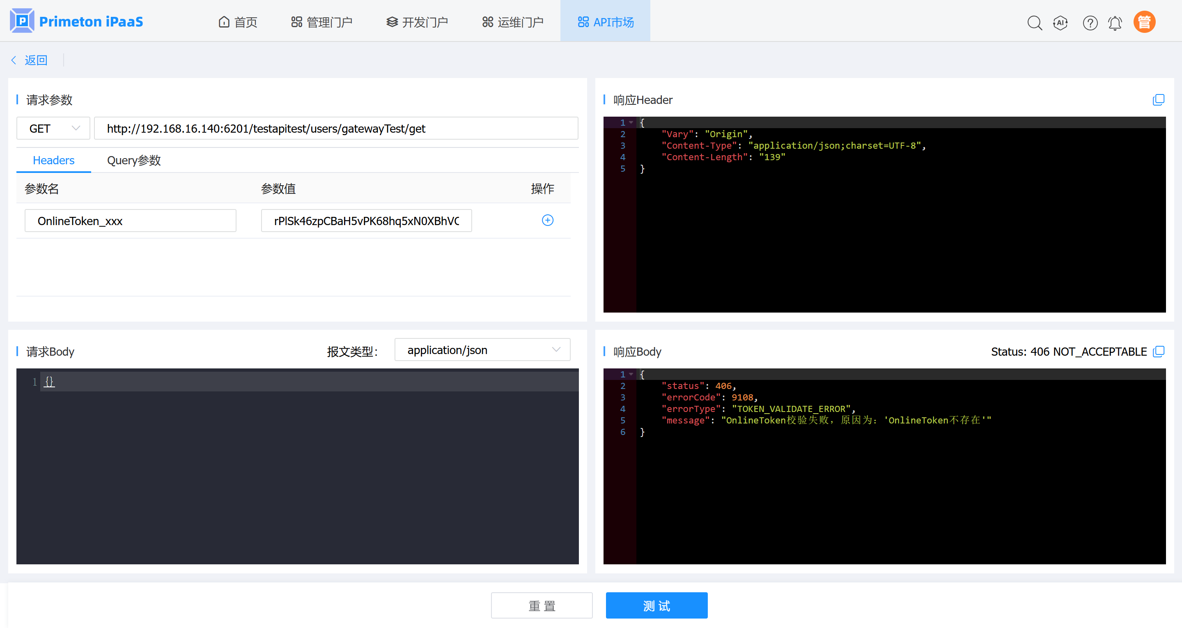Open the help question mark icon
Viewport: 1182px width, 628px height.
1090,23
